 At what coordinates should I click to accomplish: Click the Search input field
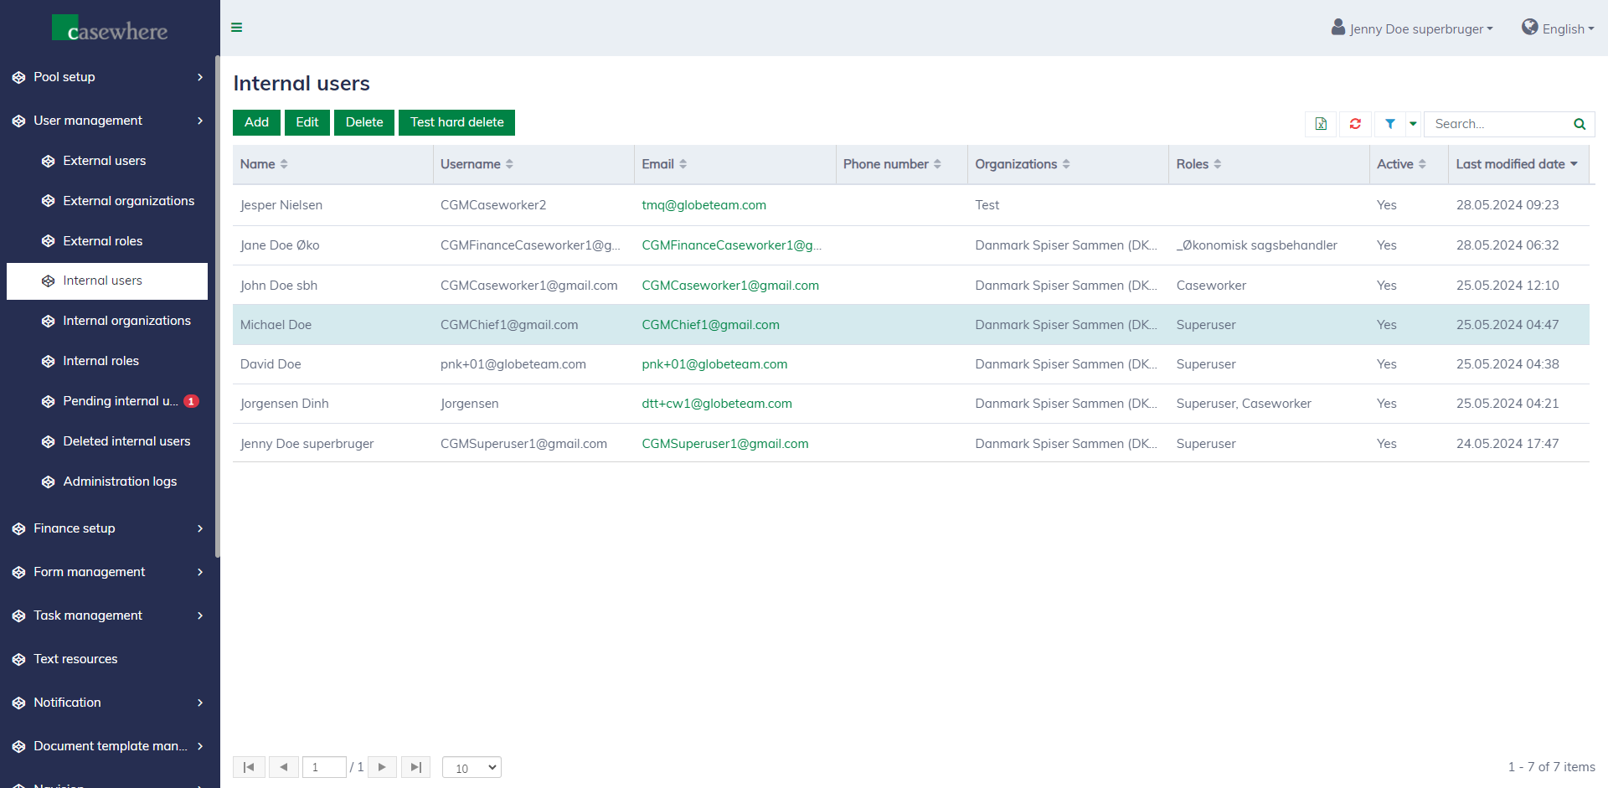tap(1497, 124)
